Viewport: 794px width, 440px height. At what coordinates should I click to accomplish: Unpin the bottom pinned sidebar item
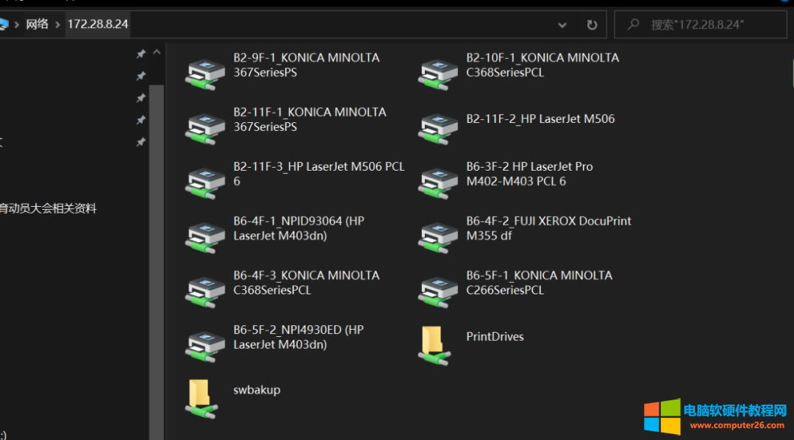pyautogui.click(x=140, y=142)
